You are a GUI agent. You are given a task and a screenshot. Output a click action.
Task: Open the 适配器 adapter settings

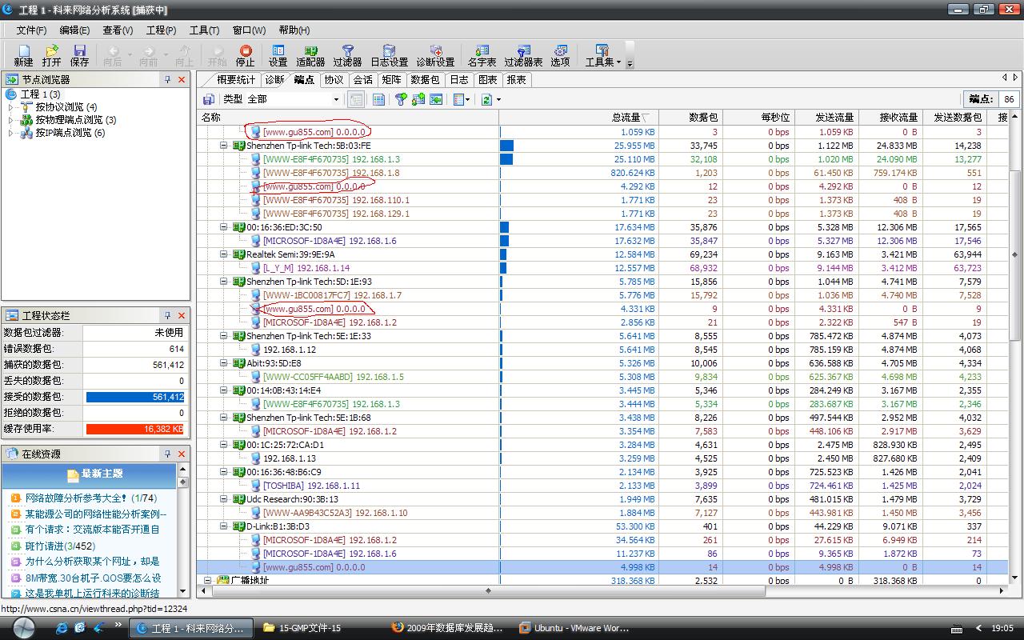point(310,55)
